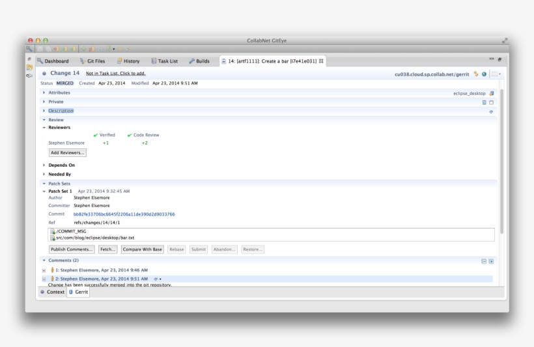The height and width of the screenshot is (347, 534).
Task: Collapse the Patch Set 1 section
Action: (x=44, y=191)
